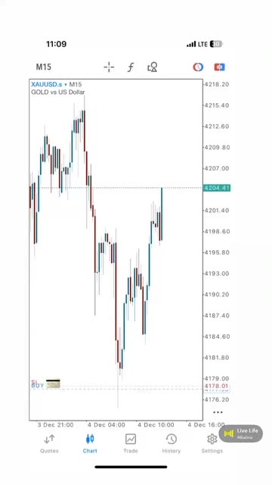Viewport: 272px width, 485px height.
Task: Click the latest rising candlestick
Action: 161,214
